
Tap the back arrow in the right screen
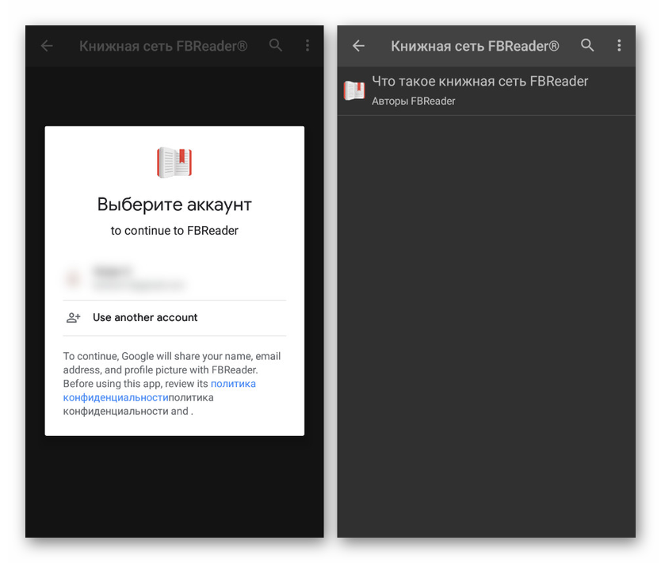pyautogui.click(x=358, y=45)
